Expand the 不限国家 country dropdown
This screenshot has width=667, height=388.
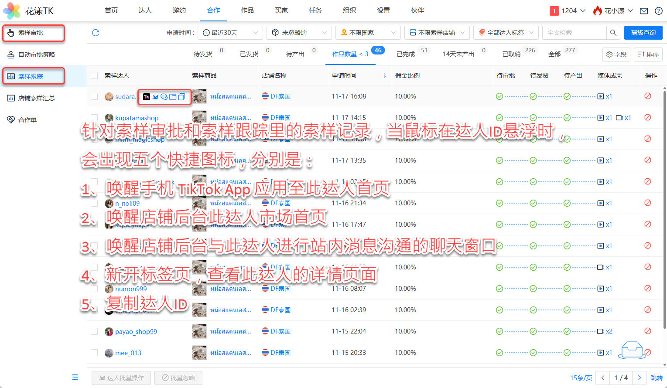[x=368, y=33]
